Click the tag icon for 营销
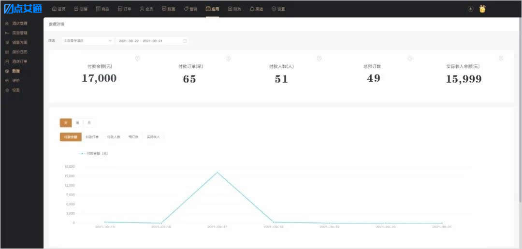522x249 pixels. point(186,9)
